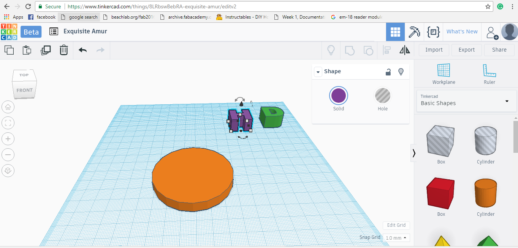The width and height of the screenshot is (518, 248).
Task: Select the green shape on the workplane
Action: pyautogui.click(x=271, y=117)
